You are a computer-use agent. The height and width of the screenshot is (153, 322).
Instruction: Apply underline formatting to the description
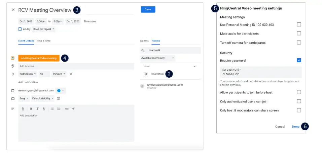tap(44, 109)
